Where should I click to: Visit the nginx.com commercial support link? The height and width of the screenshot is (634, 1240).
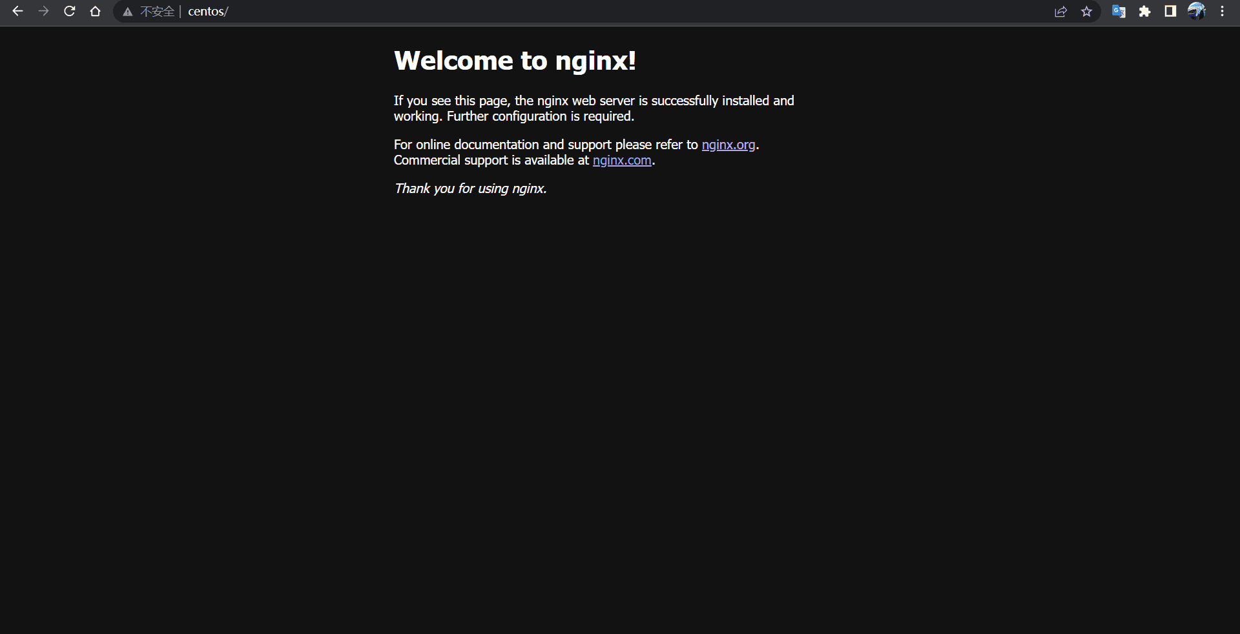[622, 160]
